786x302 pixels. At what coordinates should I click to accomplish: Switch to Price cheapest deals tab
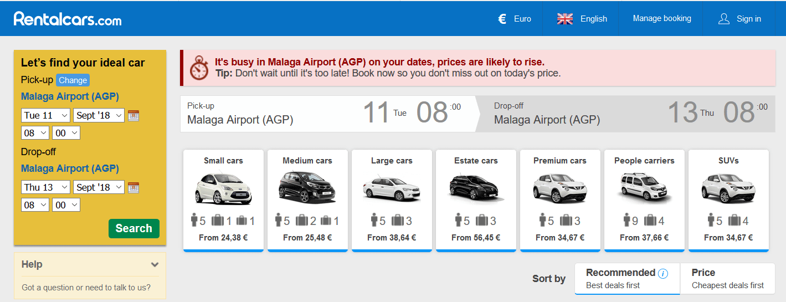click(728, 279)
